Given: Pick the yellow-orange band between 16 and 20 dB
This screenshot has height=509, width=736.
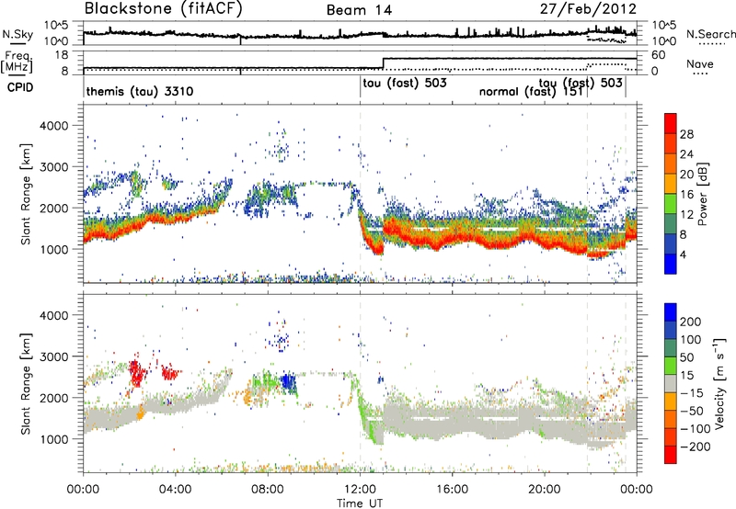Looking at the screenshot, I should click(x=671, y=184).
